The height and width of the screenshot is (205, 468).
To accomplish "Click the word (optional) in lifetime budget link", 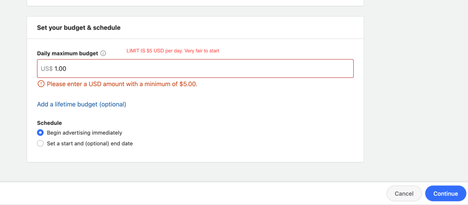I will pyautogui.click(x=112, y=104).
